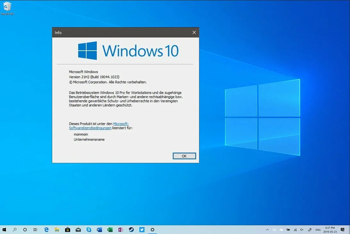350x234 pixels.
Task: Launch Steam from taskbar
Action: (131, 230)
